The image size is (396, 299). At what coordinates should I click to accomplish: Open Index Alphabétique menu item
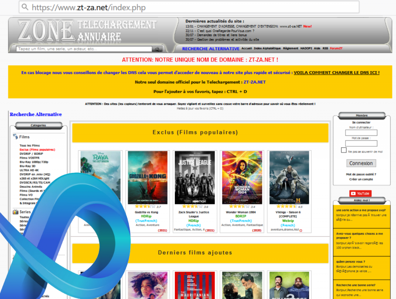(x=267, y=48)
